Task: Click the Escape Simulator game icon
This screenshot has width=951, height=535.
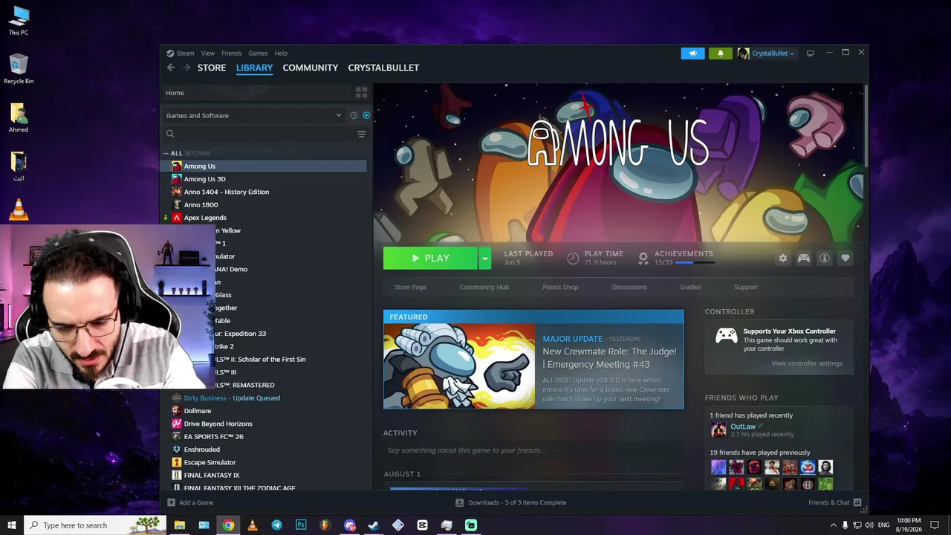Action: click(x=176, y=462)
